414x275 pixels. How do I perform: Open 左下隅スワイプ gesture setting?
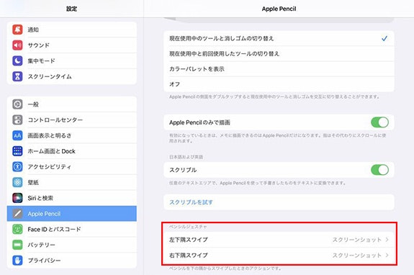279,240
